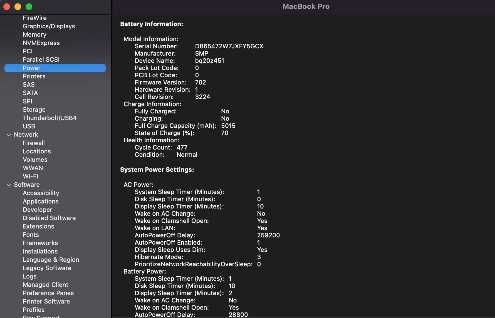
Task: Click the System Power Settings heading
Action: click(157, 170)
